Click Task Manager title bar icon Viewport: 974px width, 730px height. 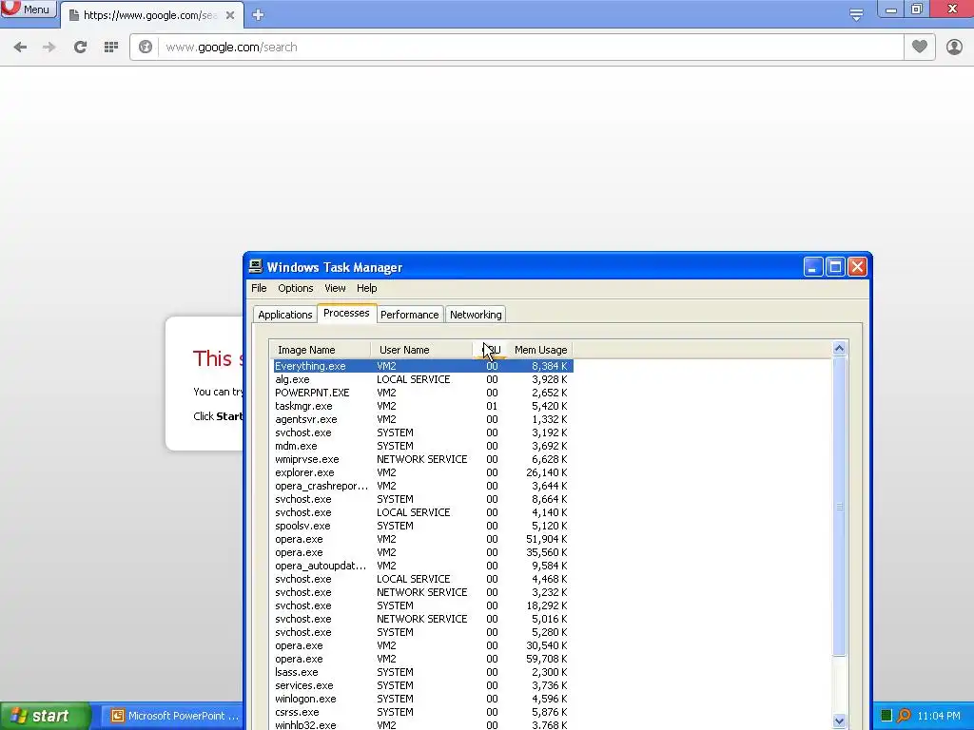[x=255, y=267]
